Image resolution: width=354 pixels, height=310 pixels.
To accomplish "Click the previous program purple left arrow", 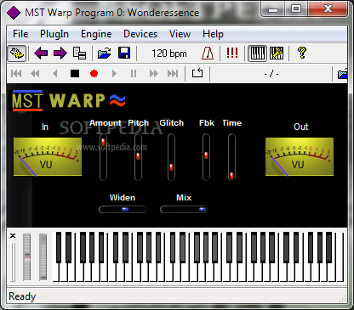I will coord(41,54).
